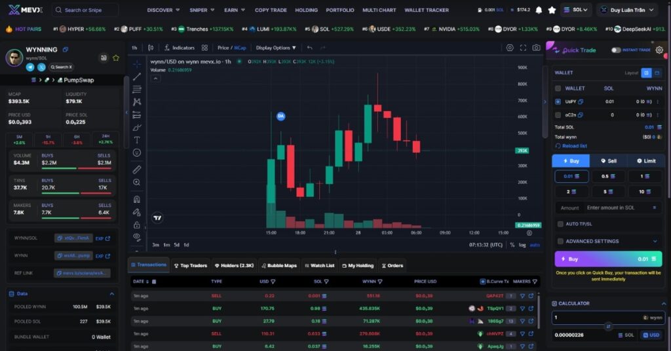This screenshot has height=351, width=671.
Task: Click the calculator wynn amount field
Action: [x=607, y=318]
